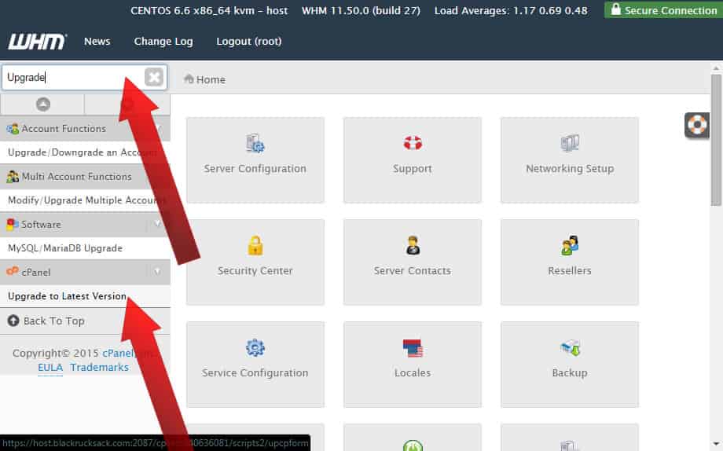Screen dimensions: 723x451
Task: Open the News menu item
Action: [x=97, y=41]
